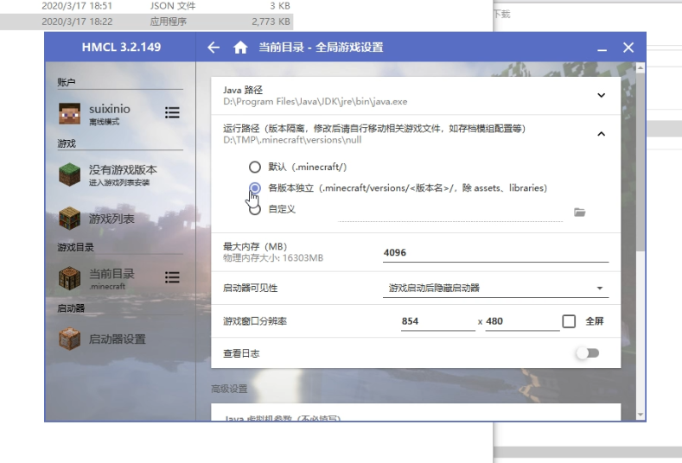
Task: Expand the Java path section
Action: pos(601,95)
